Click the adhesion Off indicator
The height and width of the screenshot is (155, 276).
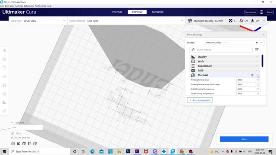click(x=255, y=21)
